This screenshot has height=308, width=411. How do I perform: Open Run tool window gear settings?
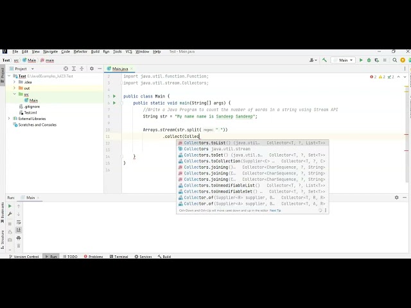point(397,198)
